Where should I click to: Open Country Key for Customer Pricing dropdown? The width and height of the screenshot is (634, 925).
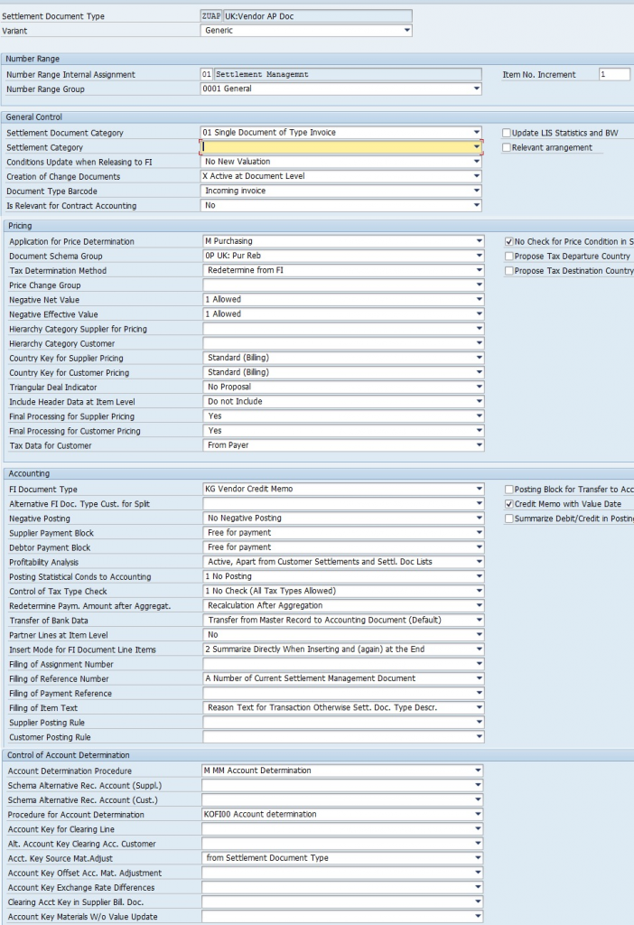click(343, 372)
